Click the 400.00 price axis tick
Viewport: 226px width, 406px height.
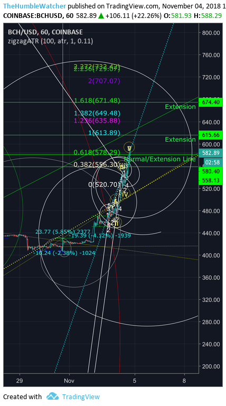212,255
